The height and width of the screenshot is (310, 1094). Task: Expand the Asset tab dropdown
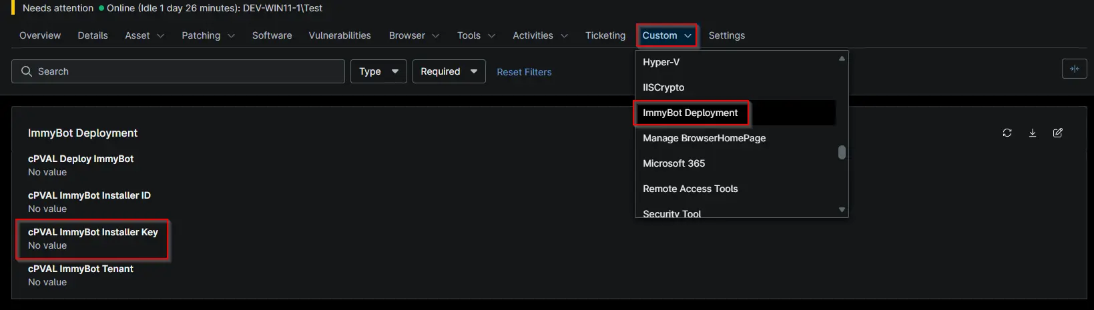[144, 35]
